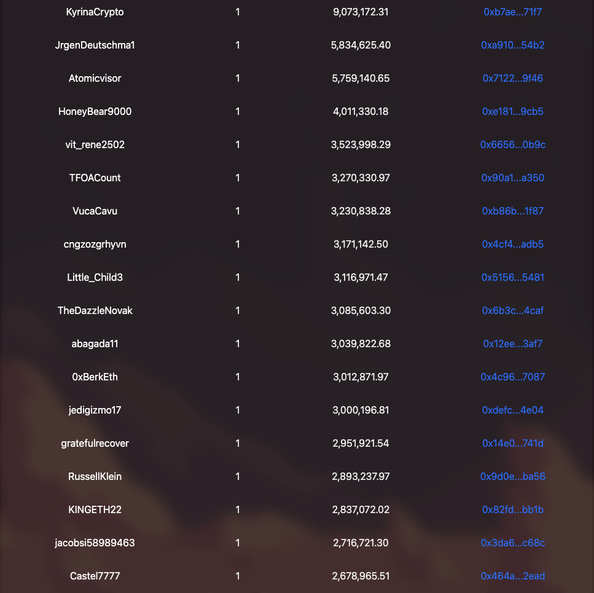
Task: Open address link 0x6656...0b9c
Action: [512, 144]
